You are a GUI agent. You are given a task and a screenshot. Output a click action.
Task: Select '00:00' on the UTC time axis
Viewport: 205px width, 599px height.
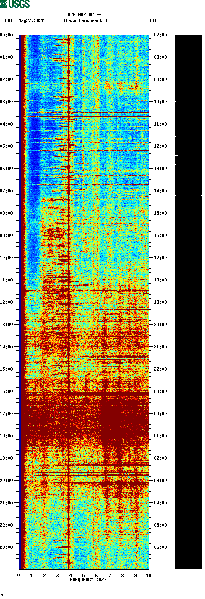160,414
